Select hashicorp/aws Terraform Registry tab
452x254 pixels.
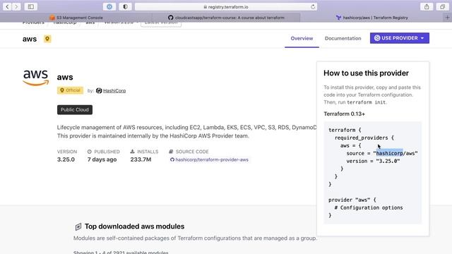[x=372, y=18]
